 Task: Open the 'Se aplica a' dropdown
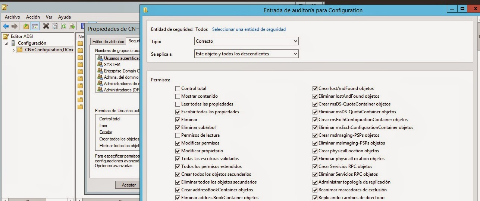coord(246,54)
